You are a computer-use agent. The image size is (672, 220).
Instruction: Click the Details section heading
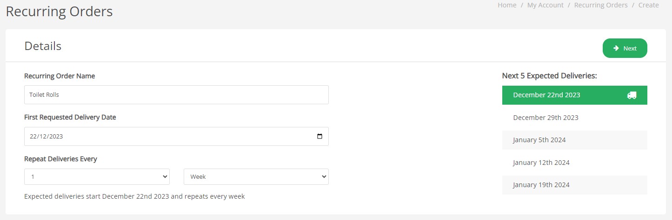coord(43,46)
